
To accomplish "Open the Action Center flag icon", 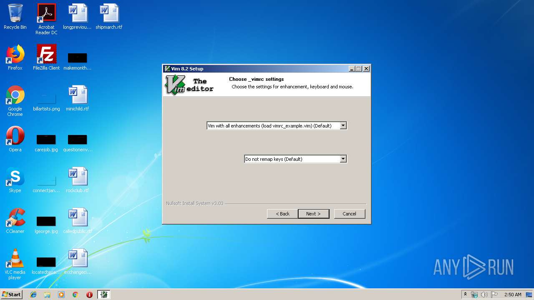I will tap(494, 295).
